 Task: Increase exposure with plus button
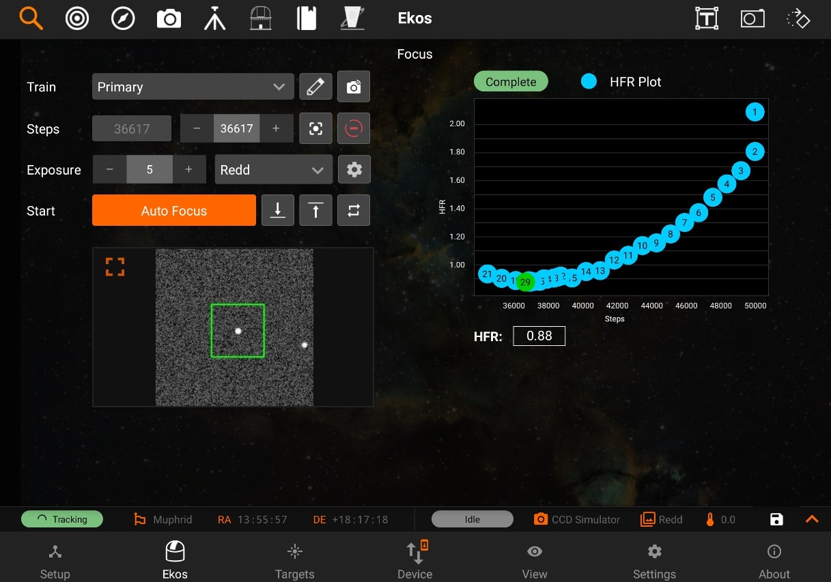[x=189, y=169]
